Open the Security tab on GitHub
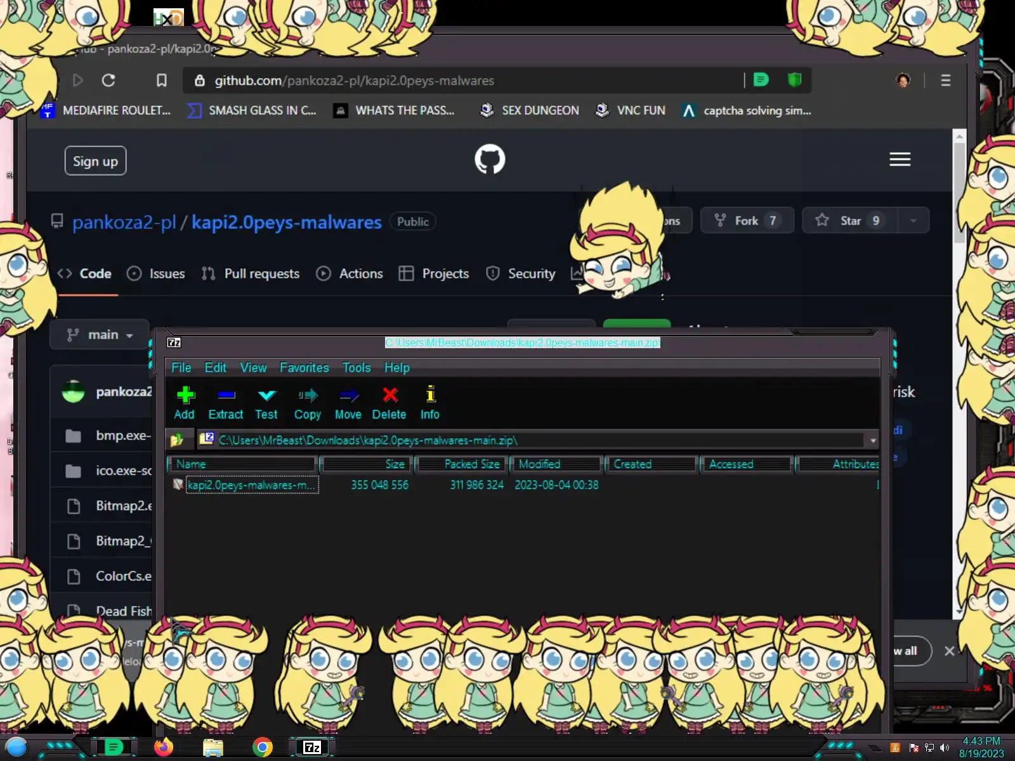The width and height of the screenshot is (1015, 761). click(520, 273)
